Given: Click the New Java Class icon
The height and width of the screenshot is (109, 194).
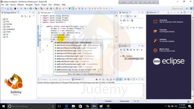Looking at the screenshot, I should (51, 8).
